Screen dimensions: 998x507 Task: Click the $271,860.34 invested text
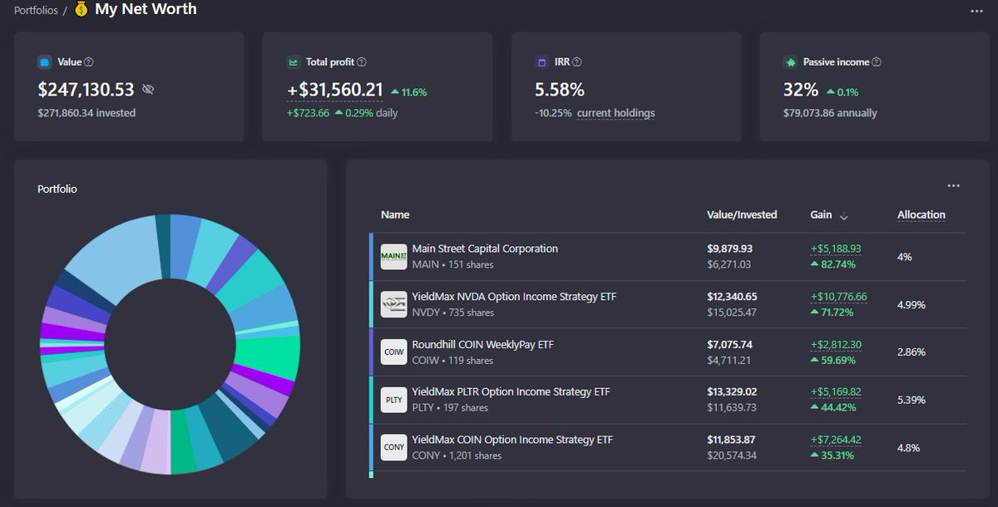[x=86, y=113]
